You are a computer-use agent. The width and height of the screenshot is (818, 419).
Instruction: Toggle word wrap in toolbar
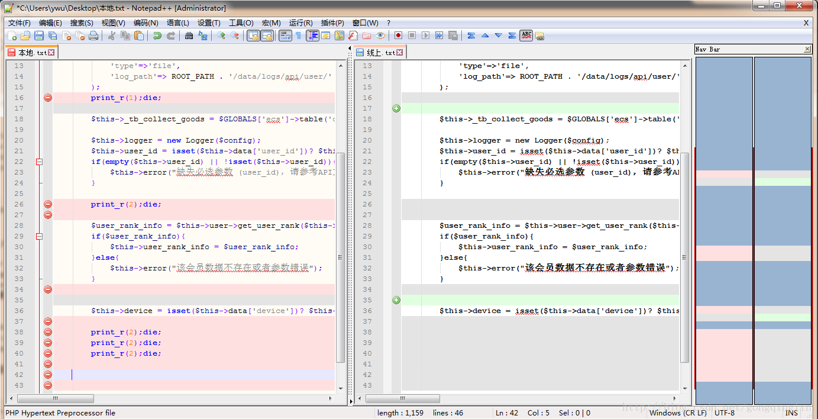[x=285, y=36]
